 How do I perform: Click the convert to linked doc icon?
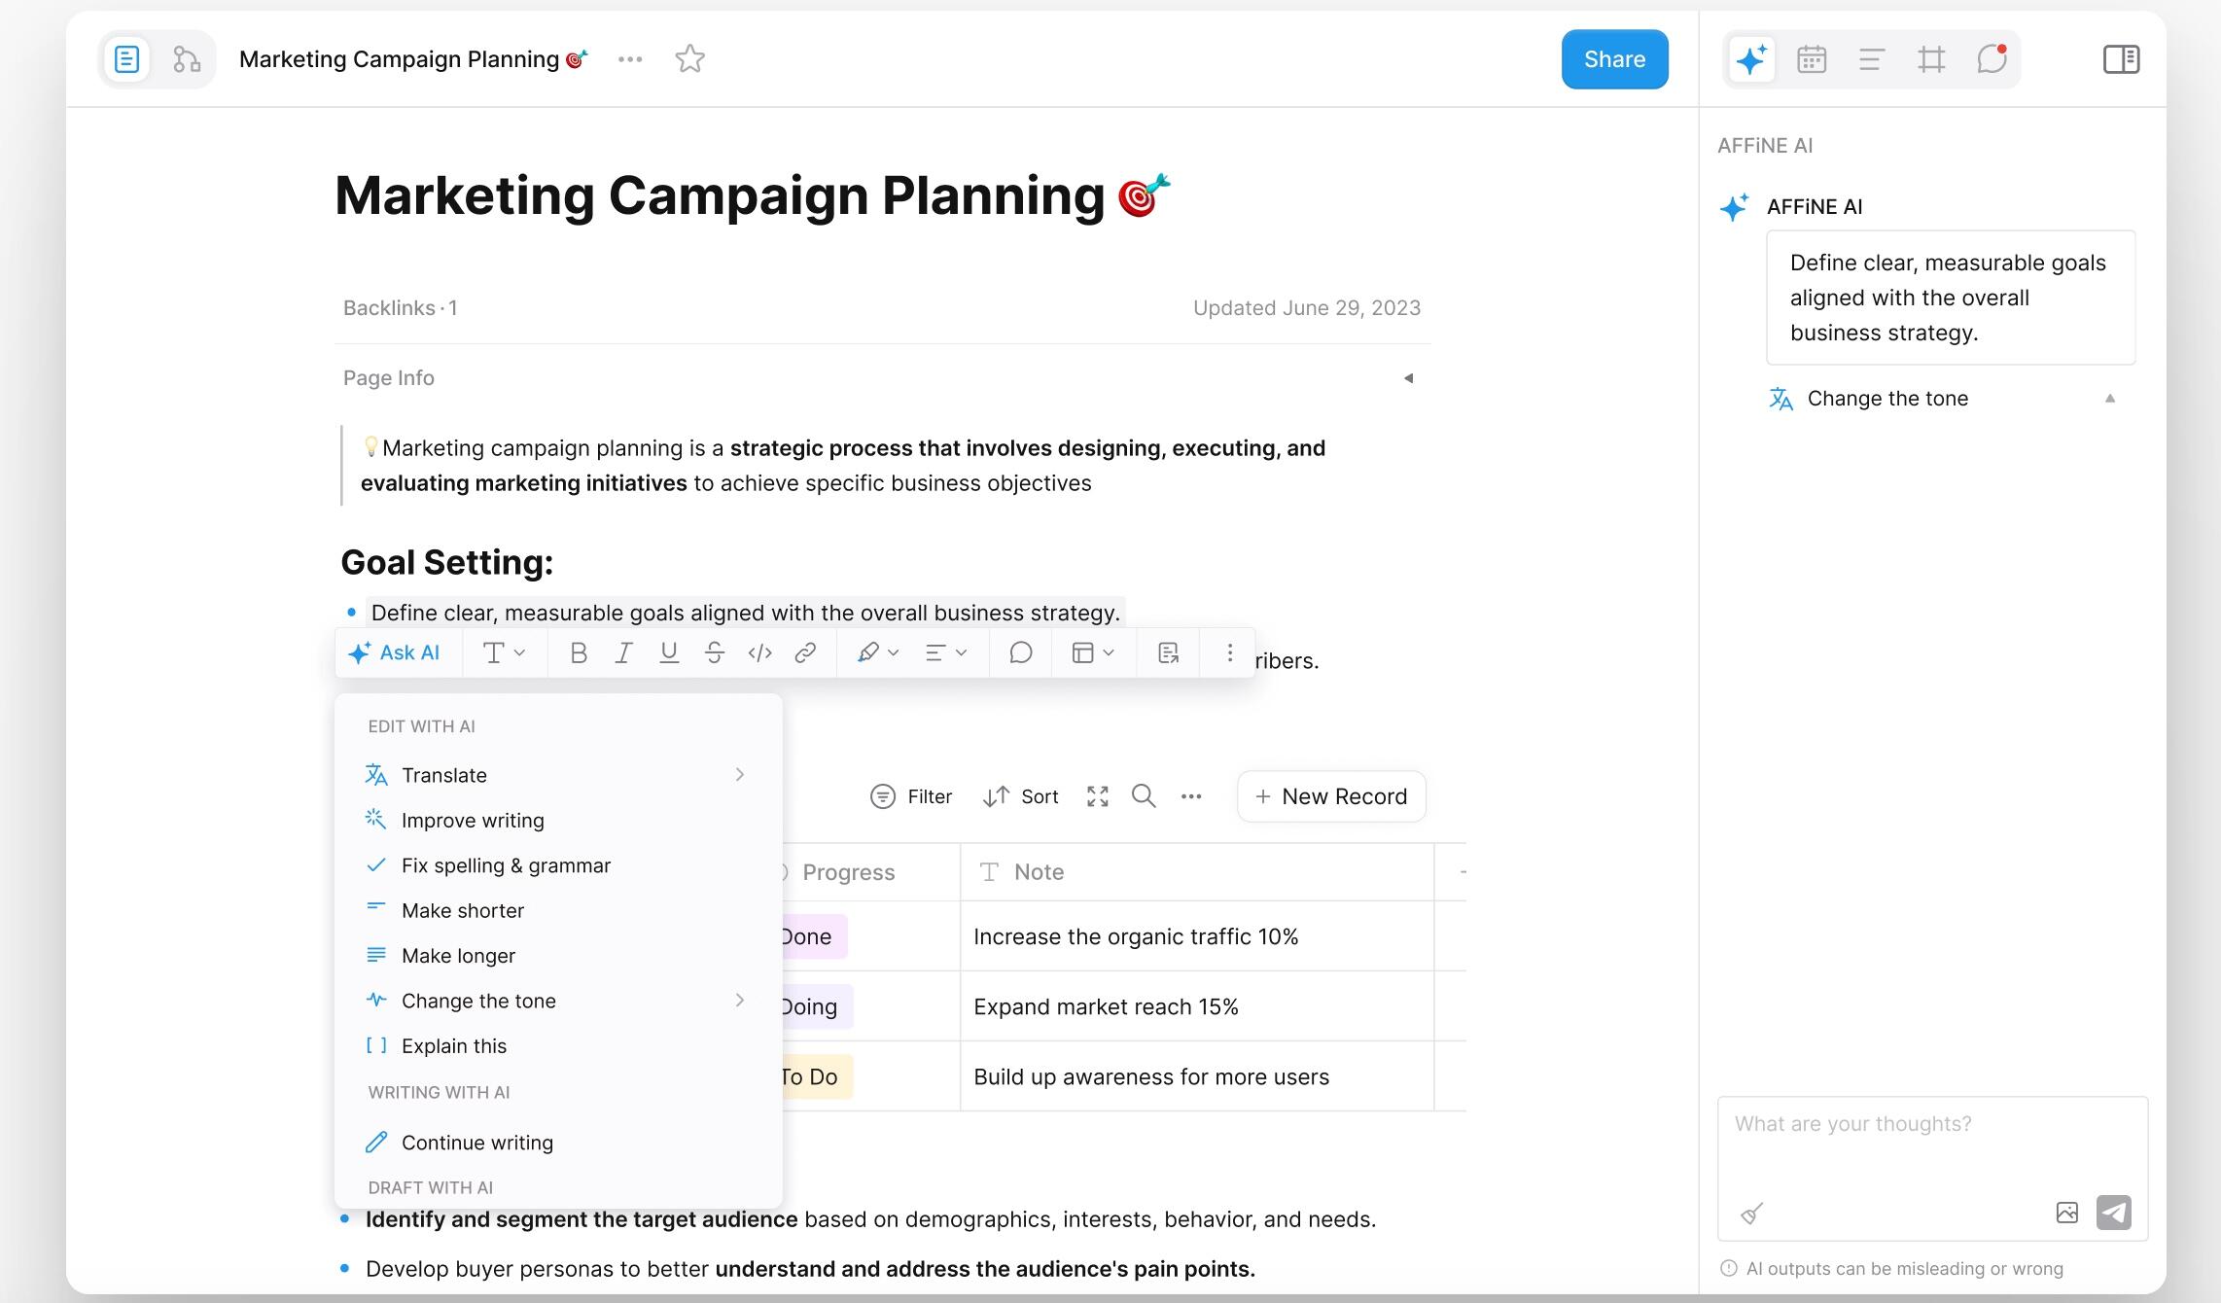coord(1169,653)
